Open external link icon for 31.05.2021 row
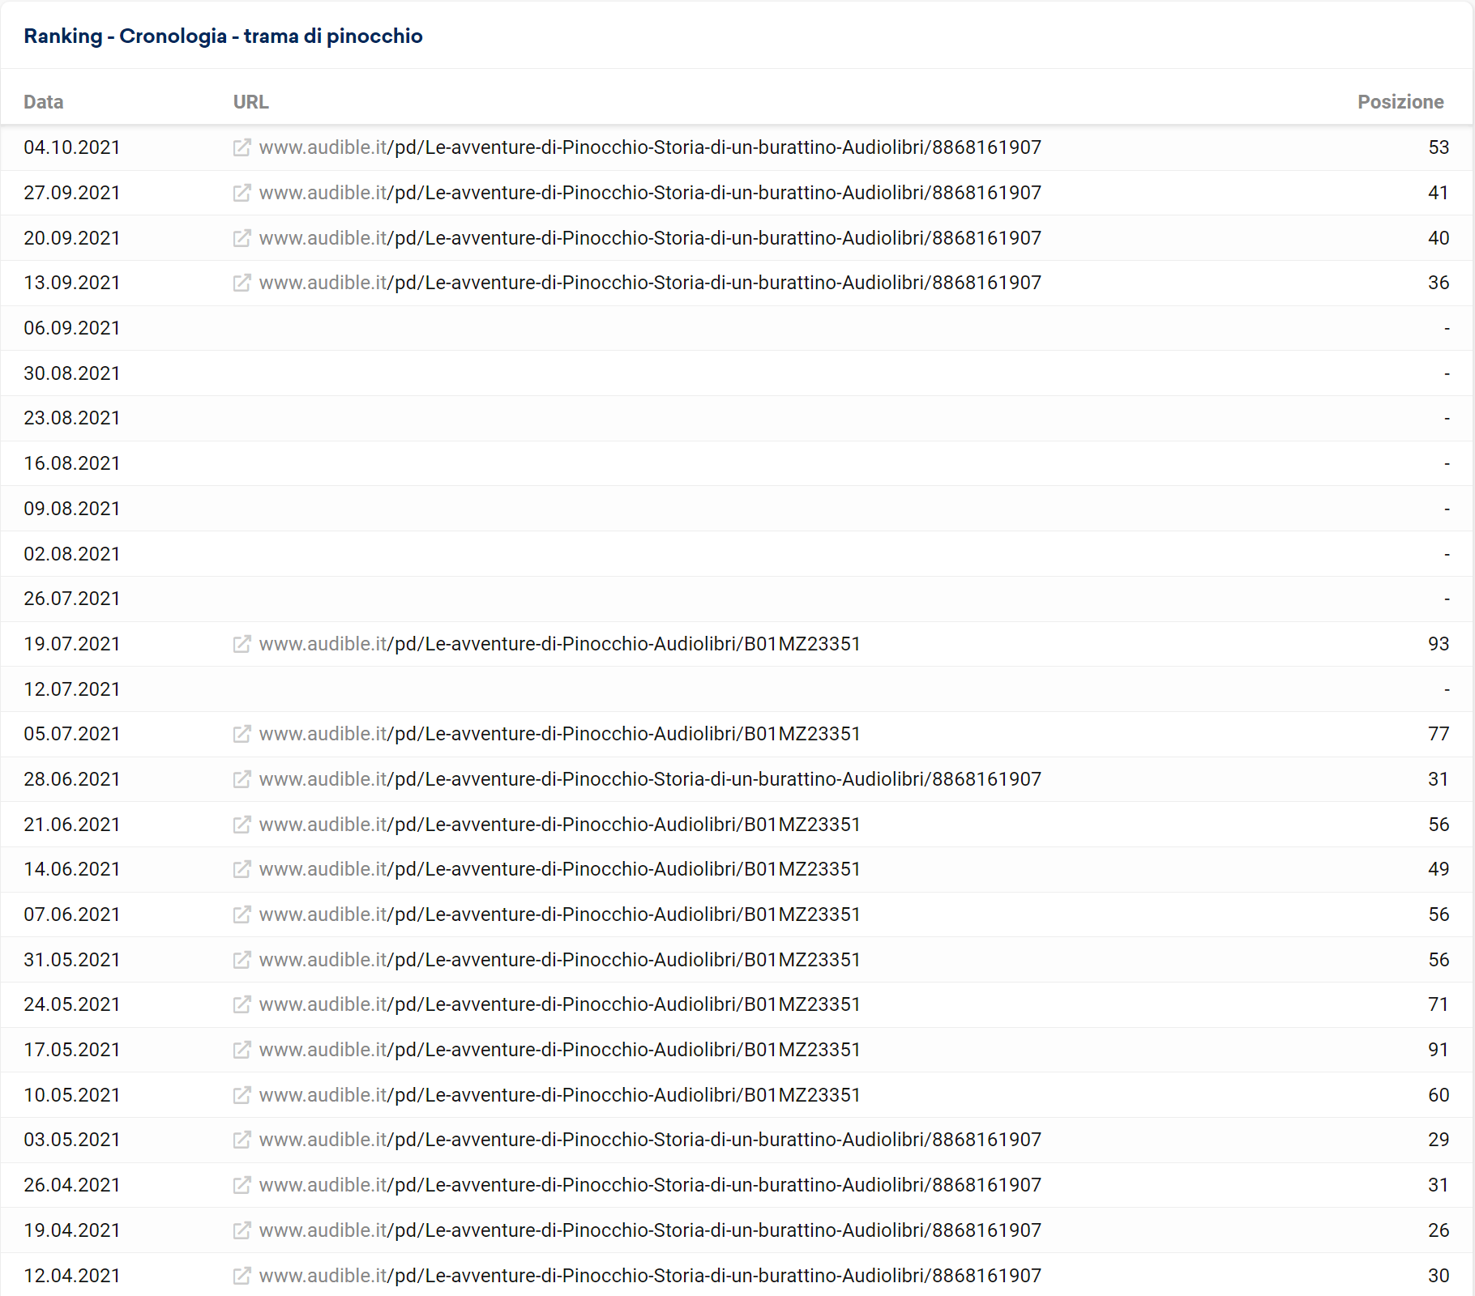The height and width of the screenshot is (1296, 1475). [x=242, y=960]
